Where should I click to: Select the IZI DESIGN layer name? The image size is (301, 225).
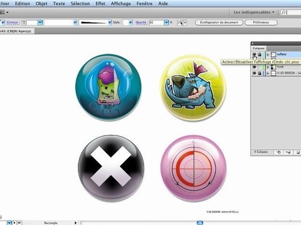tap(289, 73)
